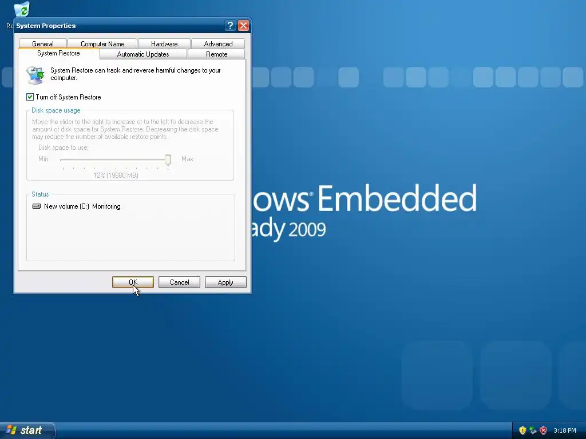Open the Advanced tab

click(218, 43)
